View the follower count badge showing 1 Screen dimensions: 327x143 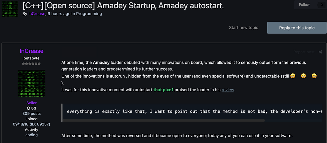(322, 5)
